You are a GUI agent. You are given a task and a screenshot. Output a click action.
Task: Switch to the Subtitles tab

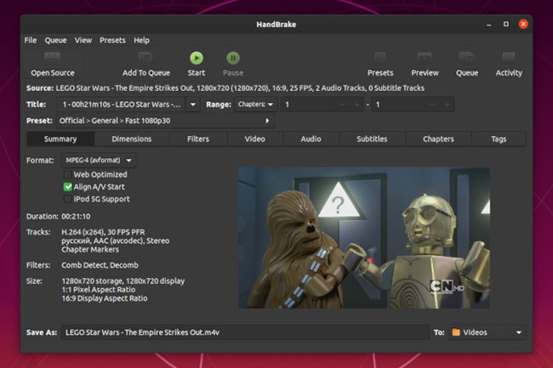[x=372, y=139]
